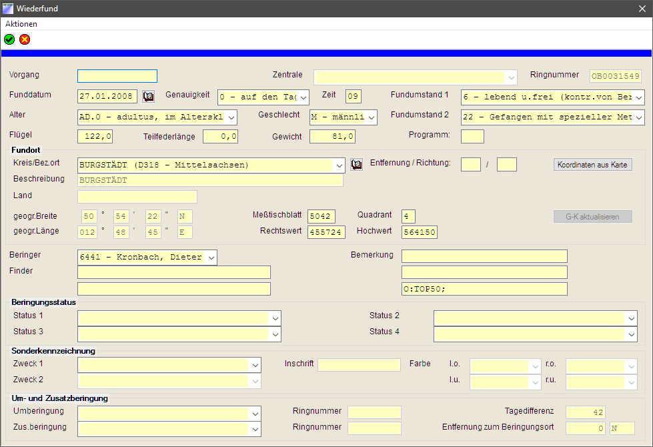Screen dimensions: 653x447
Task: Click the first Bemerkung field
Action: [x=484, y=256]
